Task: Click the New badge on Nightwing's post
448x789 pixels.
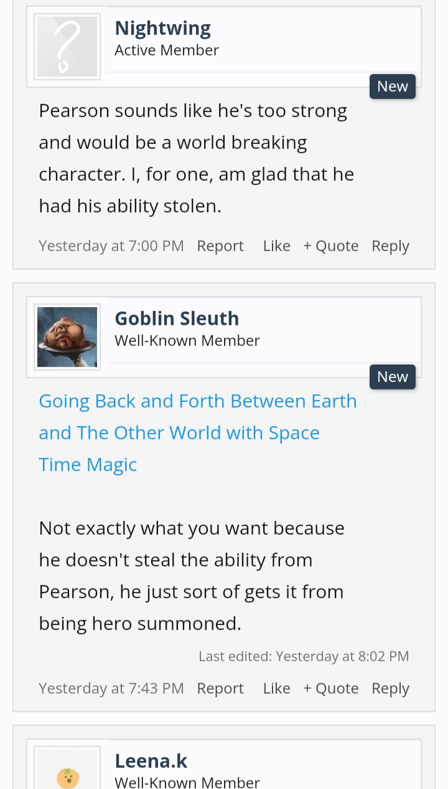Action: (x=393, y=87)
